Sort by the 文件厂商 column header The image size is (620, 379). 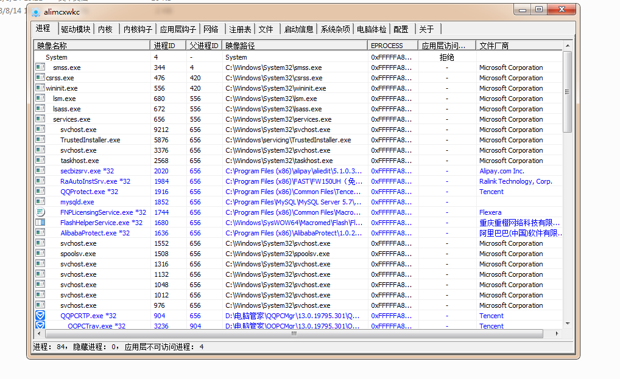520,46
